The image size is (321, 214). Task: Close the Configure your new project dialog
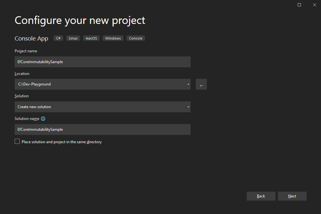pos(314,5)
